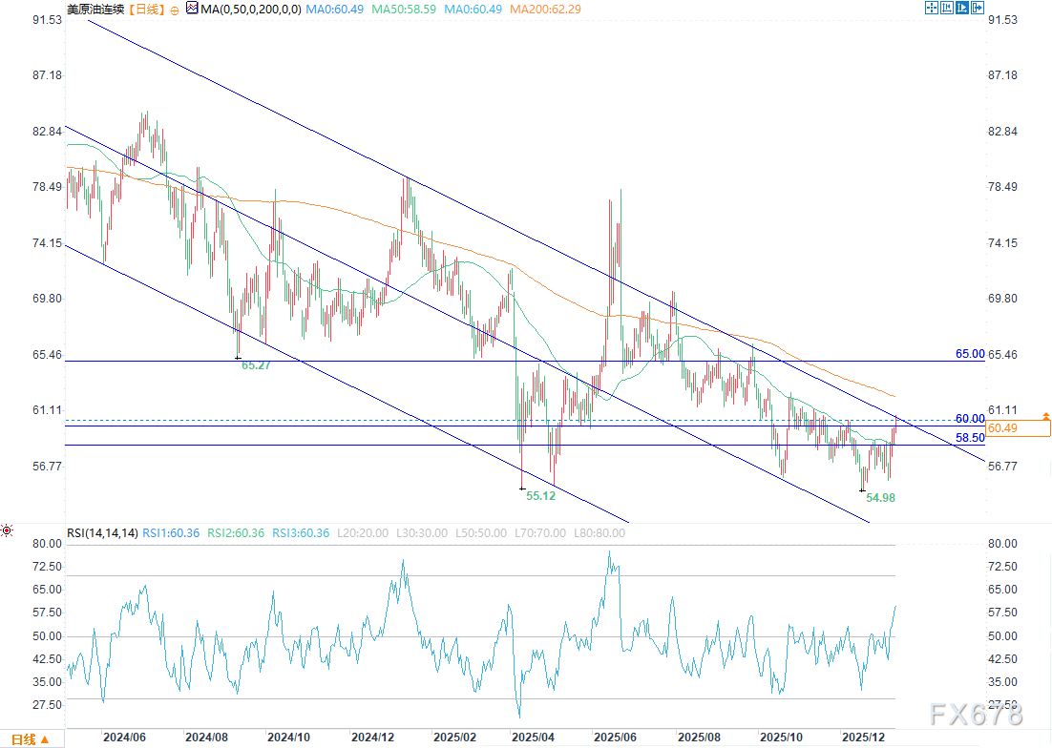Click the 65.27 low price marker
Image resolution: width=1052 pixels, height=748 pixels.
coord(257,365)
